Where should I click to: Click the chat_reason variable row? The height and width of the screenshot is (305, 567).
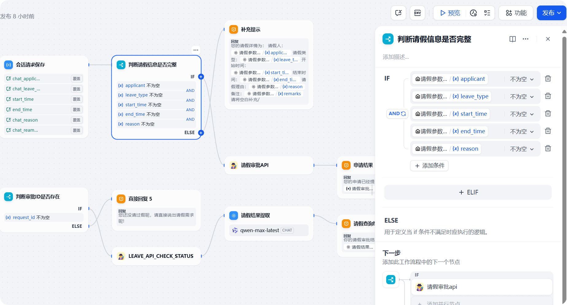pyautogui.click(x=44, y=120)
